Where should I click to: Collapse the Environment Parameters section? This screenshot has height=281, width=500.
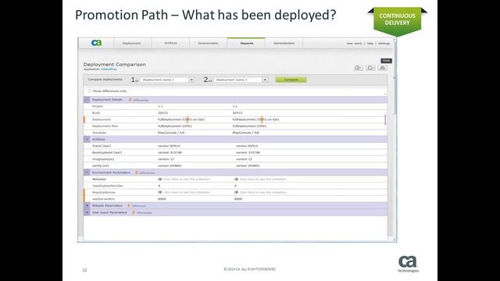click(87, 173)
